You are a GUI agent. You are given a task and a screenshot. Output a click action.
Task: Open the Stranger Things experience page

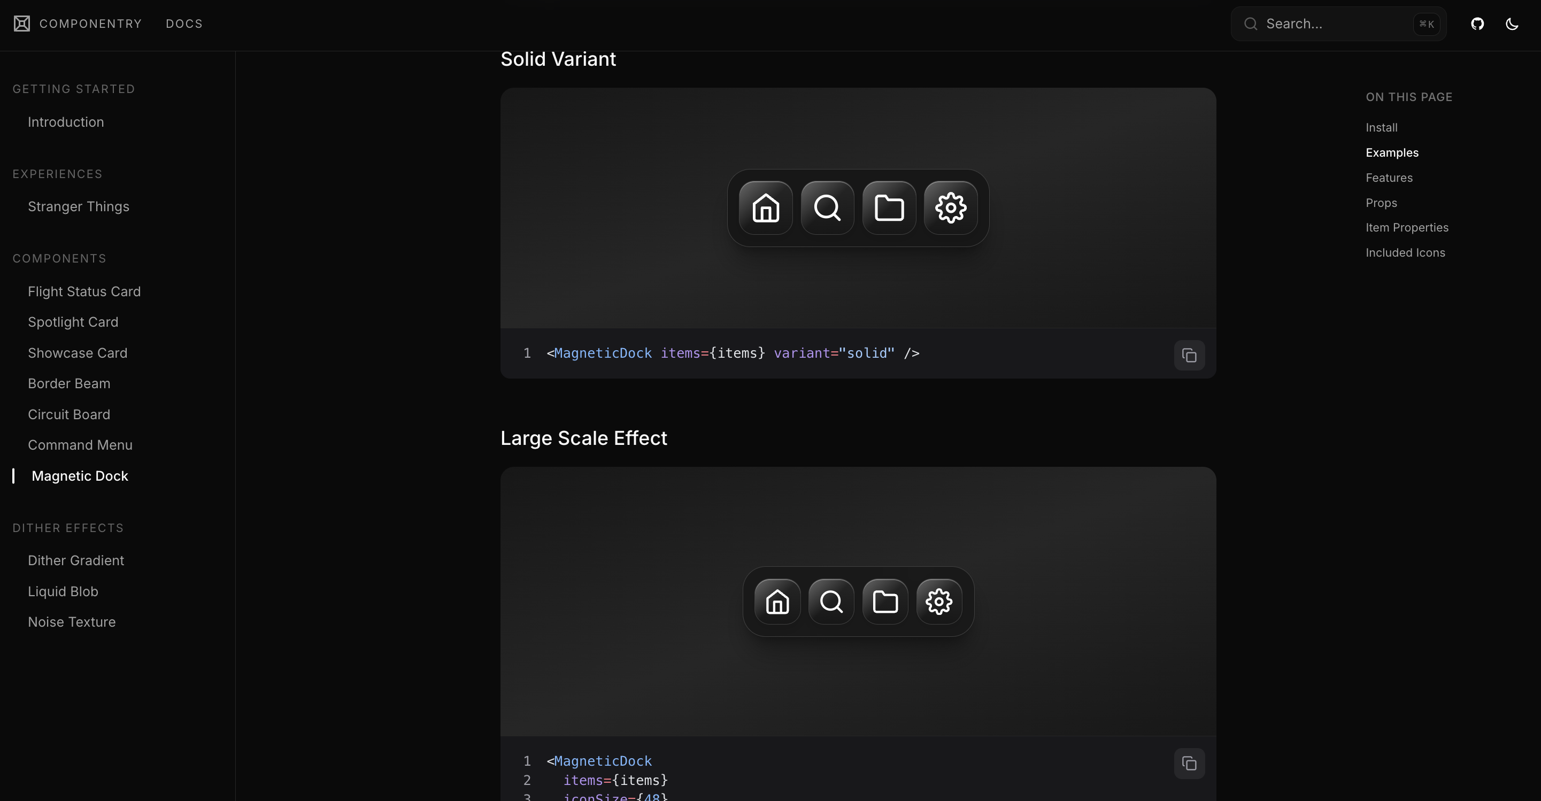tap(79, 206)
